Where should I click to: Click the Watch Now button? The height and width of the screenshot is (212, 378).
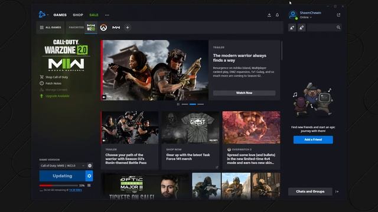244,93
